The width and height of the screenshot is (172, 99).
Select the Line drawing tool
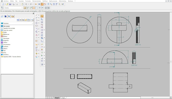tap(36, 15)
